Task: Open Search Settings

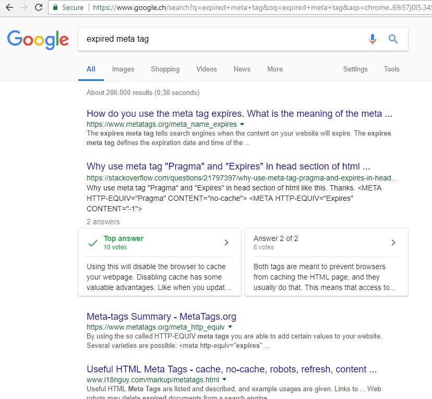Action: [x=355, y=69]
